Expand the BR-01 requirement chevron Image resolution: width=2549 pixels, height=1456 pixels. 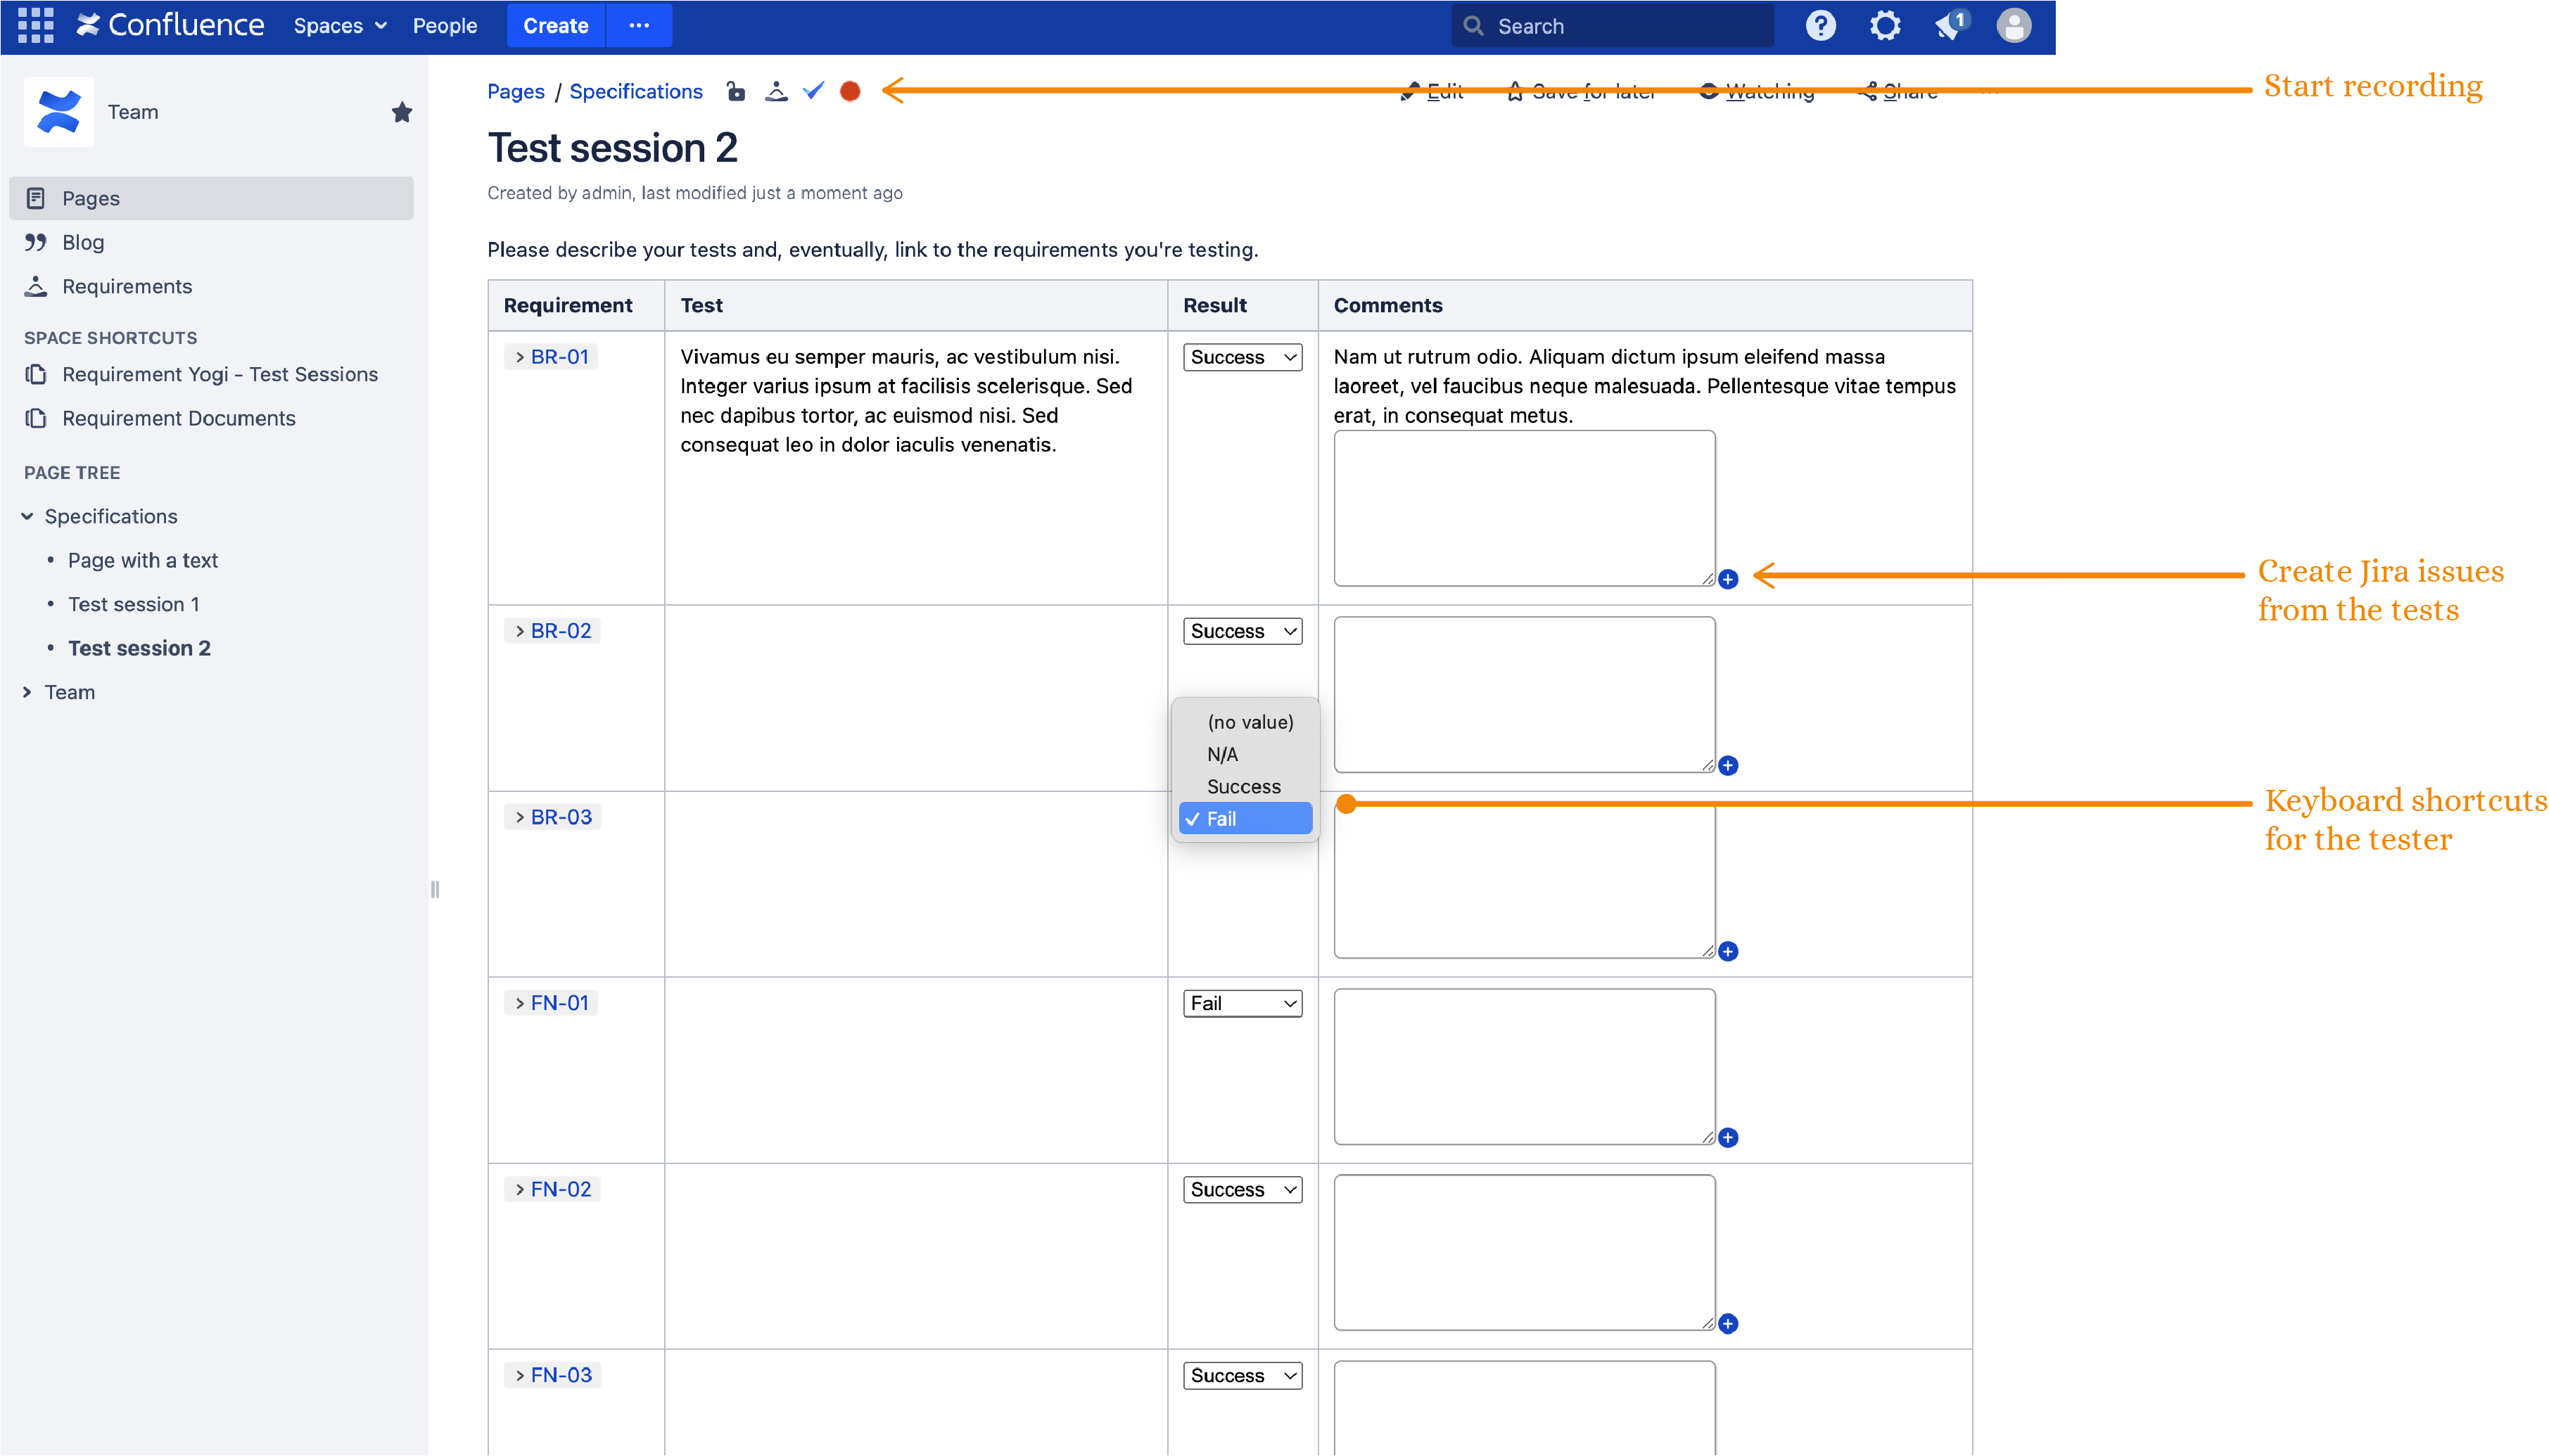pos(519,357)
